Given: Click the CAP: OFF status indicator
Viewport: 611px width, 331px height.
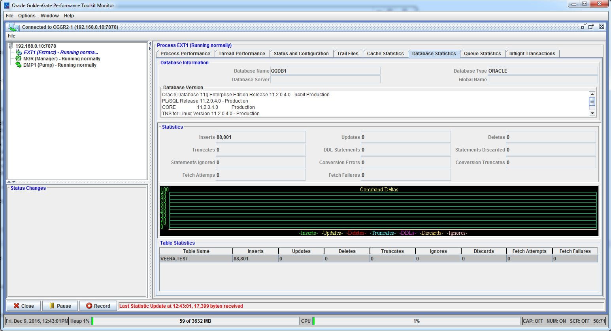Looking at the screenshot, I should click(533, 321).
